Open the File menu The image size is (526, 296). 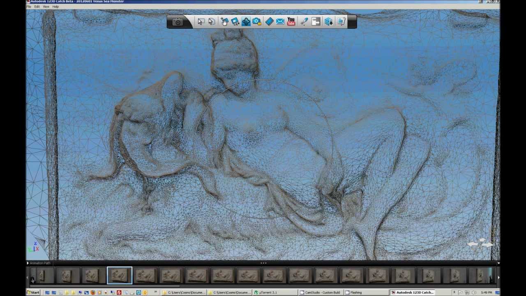[x=29, y=7]
